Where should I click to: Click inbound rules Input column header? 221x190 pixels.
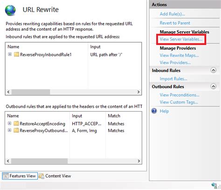point(95,47)
